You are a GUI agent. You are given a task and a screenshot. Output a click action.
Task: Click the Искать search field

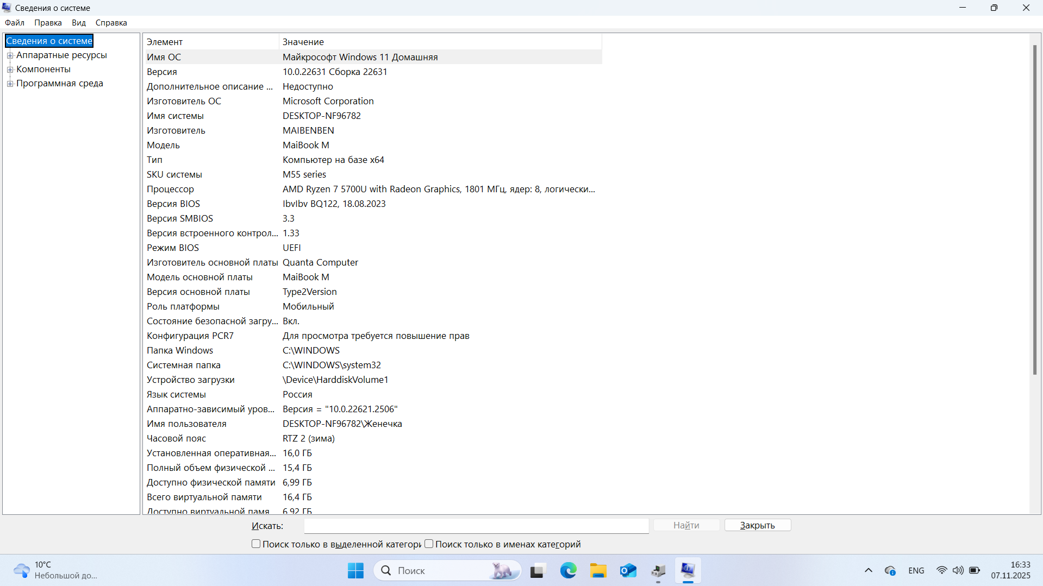pos(476,526)
